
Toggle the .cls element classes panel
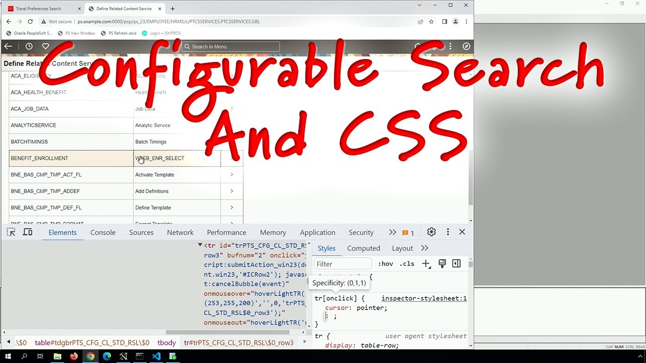(407, 264)
